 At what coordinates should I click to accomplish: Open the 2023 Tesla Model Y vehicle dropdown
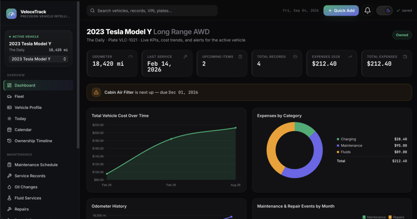pyautogui.click(x=39, y=59)
